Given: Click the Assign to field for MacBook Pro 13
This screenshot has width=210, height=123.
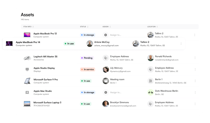Looking at the screenshot, I should coord(115,35).
